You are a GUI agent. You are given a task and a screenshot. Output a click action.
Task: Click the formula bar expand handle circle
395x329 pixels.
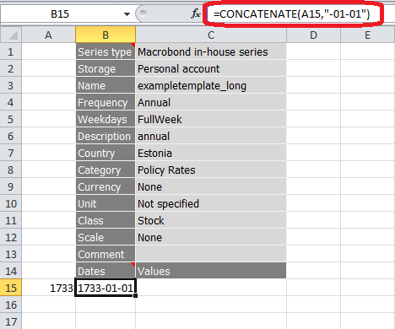coord(143,13)
